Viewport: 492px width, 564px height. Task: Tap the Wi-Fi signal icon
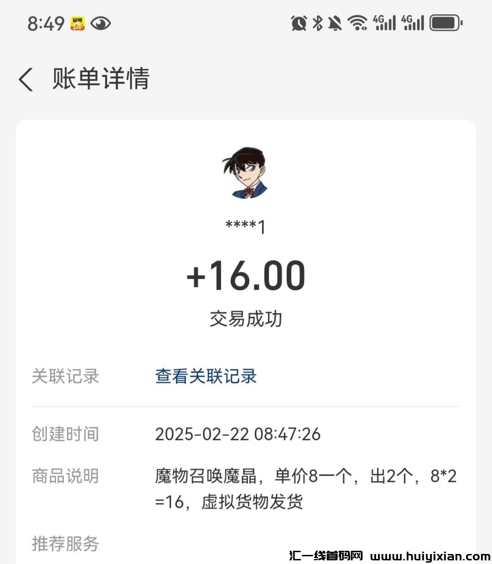point(357,23)
